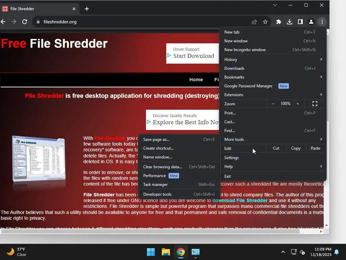The height and width of the screenshot is (260, 346).
Task: Enter fullscreen via zoom row icon
Action: [315, 104]
